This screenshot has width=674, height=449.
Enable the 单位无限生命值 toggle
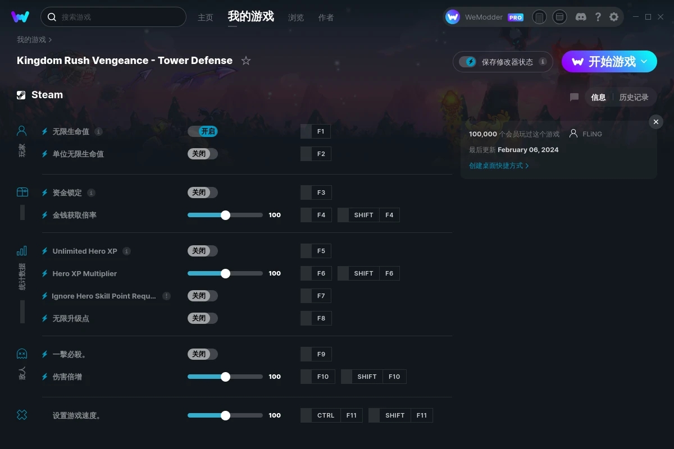coord(203,154)
